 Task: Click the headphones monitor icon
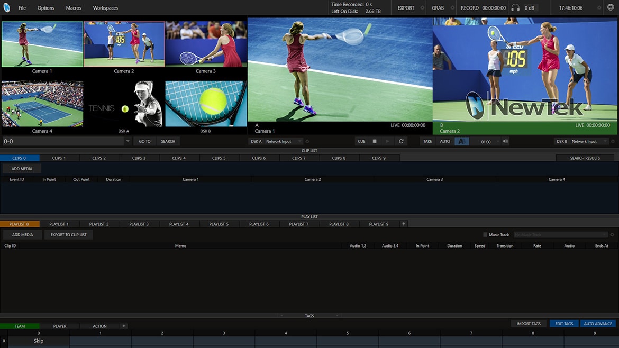[x=515, y=8]
